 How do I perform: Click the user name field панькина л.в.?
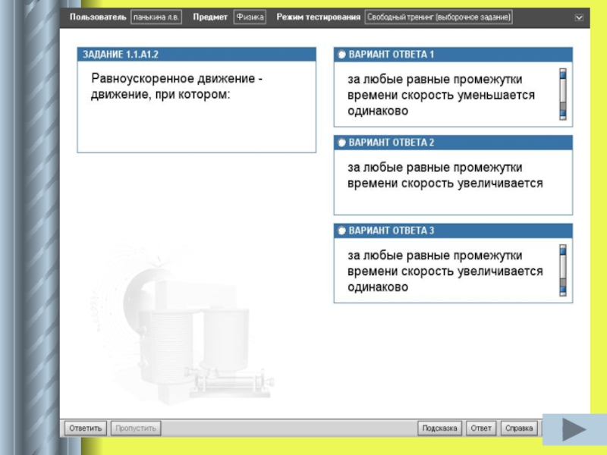click(x=156, y=17)
